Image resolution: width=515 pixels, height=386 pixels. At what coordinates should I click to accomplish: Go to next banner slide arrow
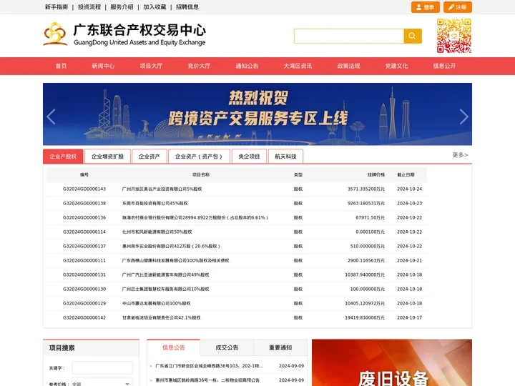tap(463, 117)
